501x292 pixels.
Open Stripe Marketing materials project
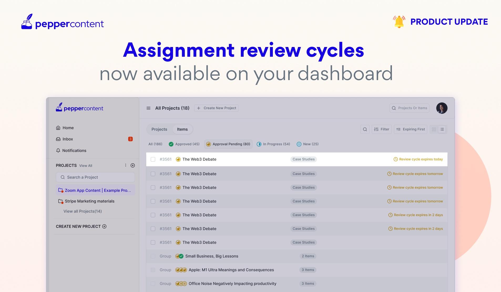coord(86,201)
